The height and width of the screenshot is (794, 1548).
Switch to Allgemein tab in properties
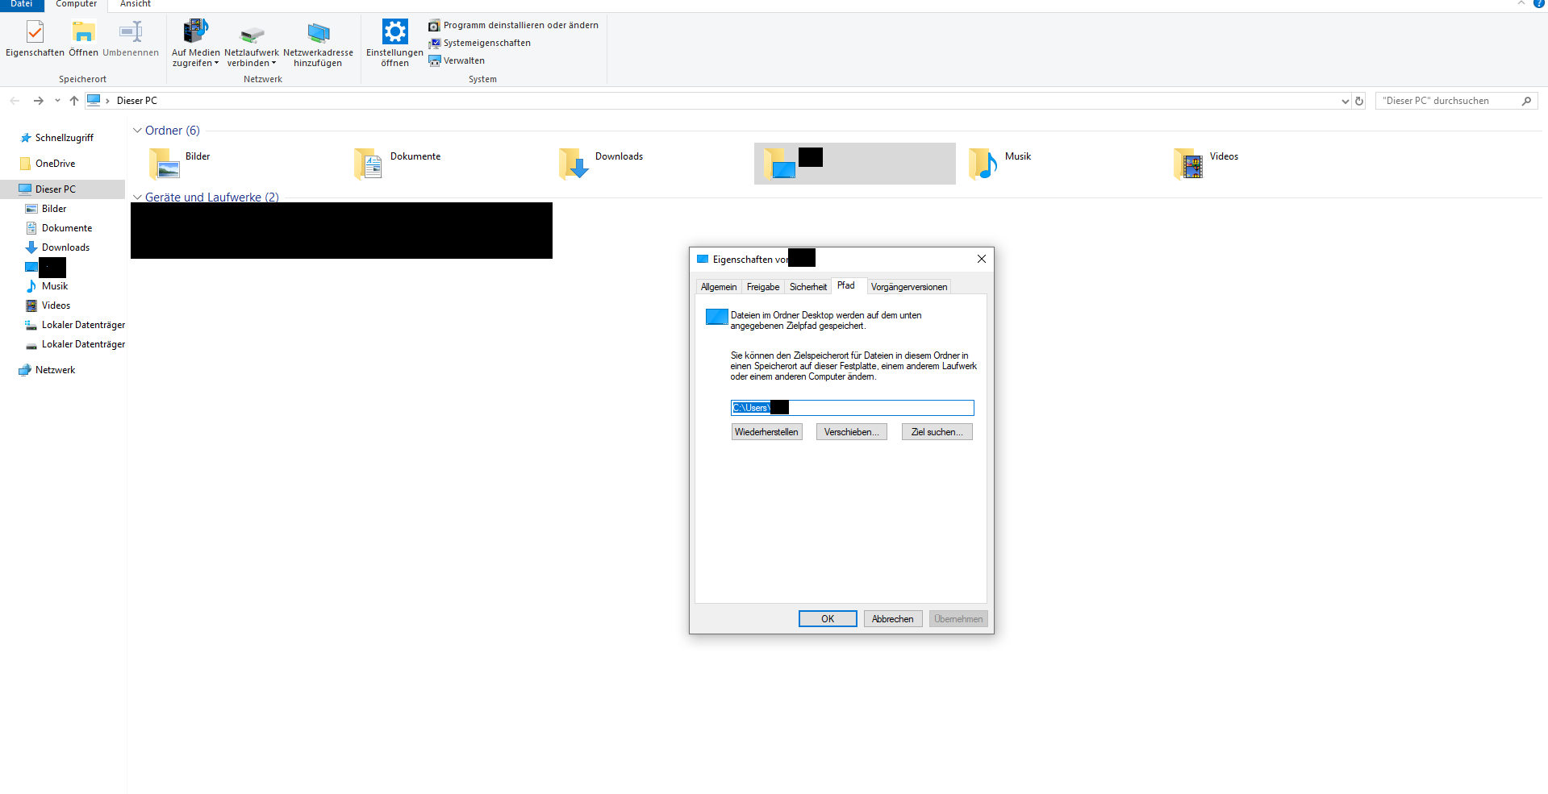[719, 287]
